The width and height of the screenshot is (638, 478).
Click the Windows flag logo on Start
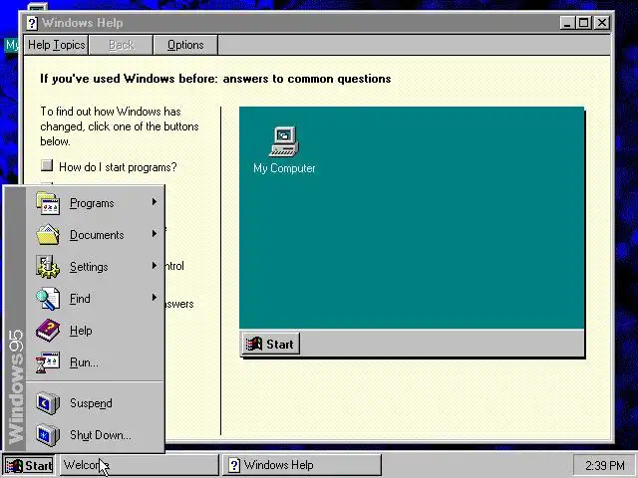14,466
